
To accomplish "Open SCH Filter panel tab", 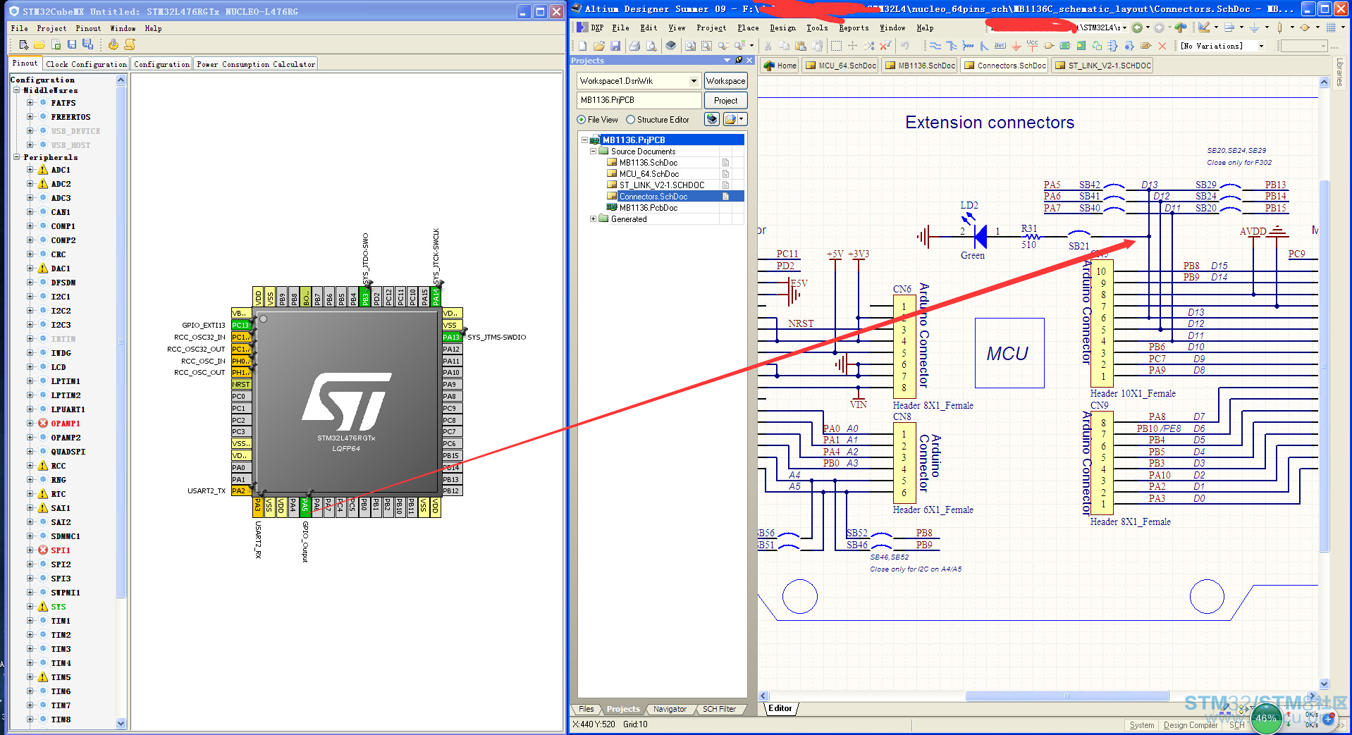I will 719,709.
